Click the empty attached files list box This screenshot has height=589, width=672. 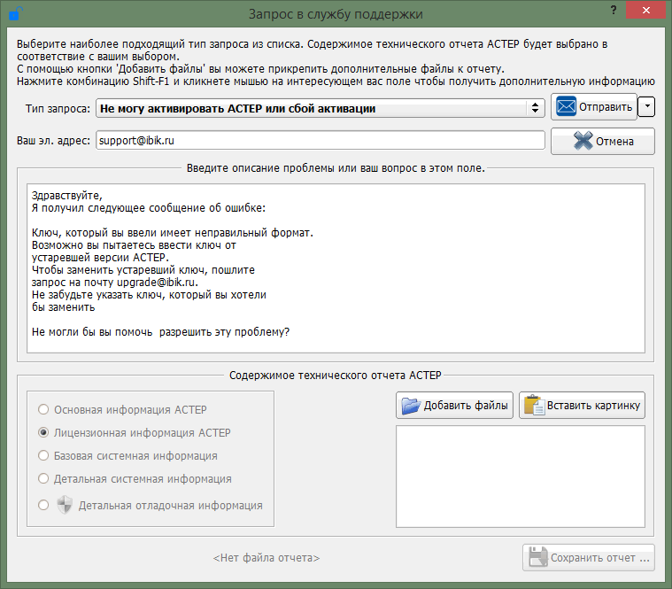pos(521,477)
